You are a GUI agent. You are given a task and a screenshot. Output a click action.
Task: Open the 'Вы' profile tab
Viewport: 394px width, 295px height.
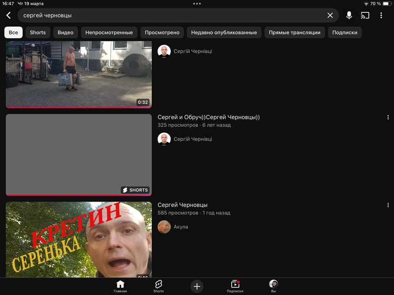273,287
